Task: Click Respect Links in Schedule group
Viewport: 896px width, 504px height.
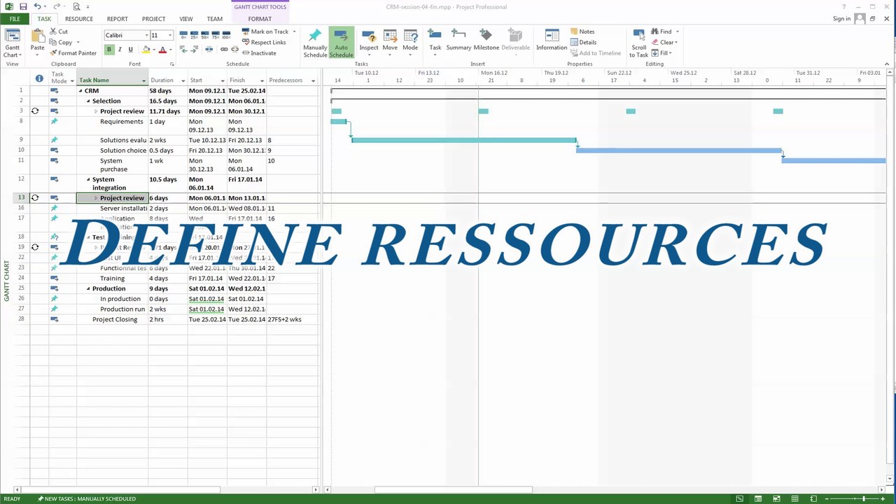Action: pyautogui.click(x=264, y=43)
